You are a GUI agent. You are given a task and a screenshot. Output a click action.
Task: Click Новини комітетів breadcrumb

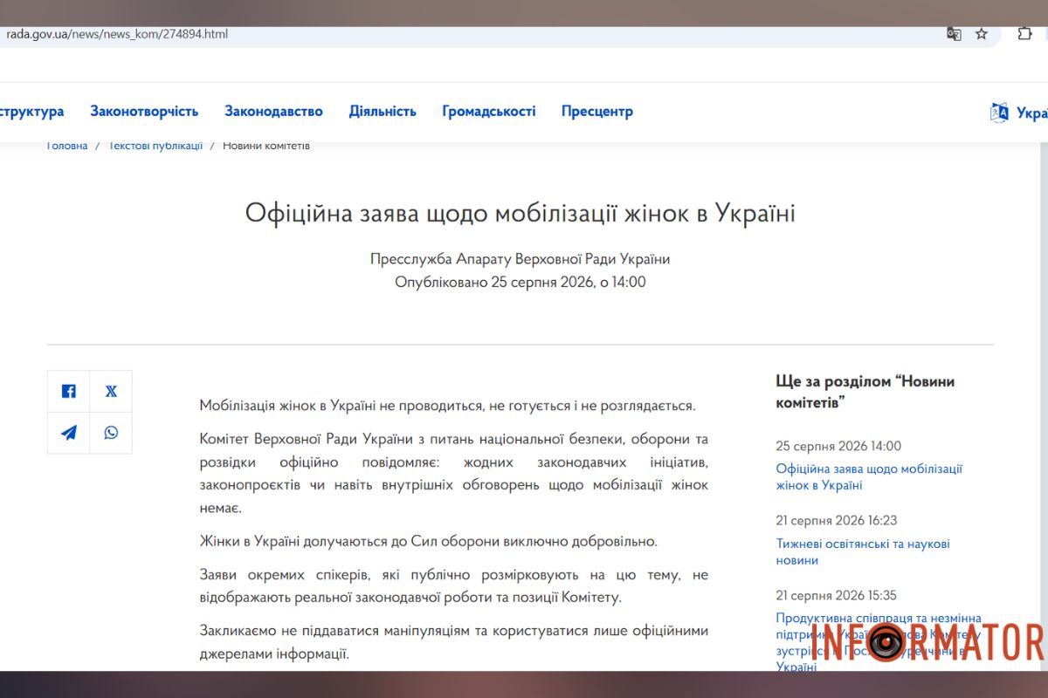coord(266,146)
